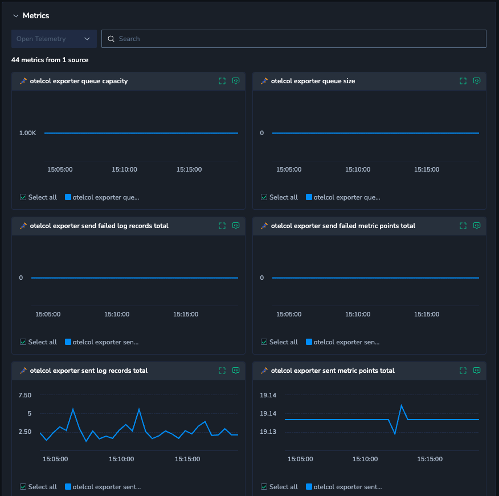This screenshot has height=496, width=499.
Task: Click code icon on sent metric points chart
Action: (477, 371)
